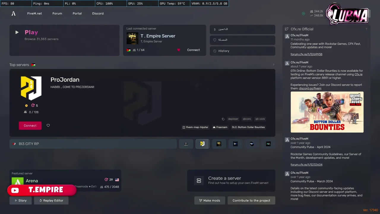The height and width of the screenshot is (214, 380).
Task: Click the gold premium badge under ProJordan logo
Action: click(26, 106)
